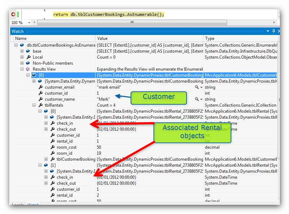This screenshot has width=289, height=214.
Task: Expand the base node
Action: tap(22, 51)
